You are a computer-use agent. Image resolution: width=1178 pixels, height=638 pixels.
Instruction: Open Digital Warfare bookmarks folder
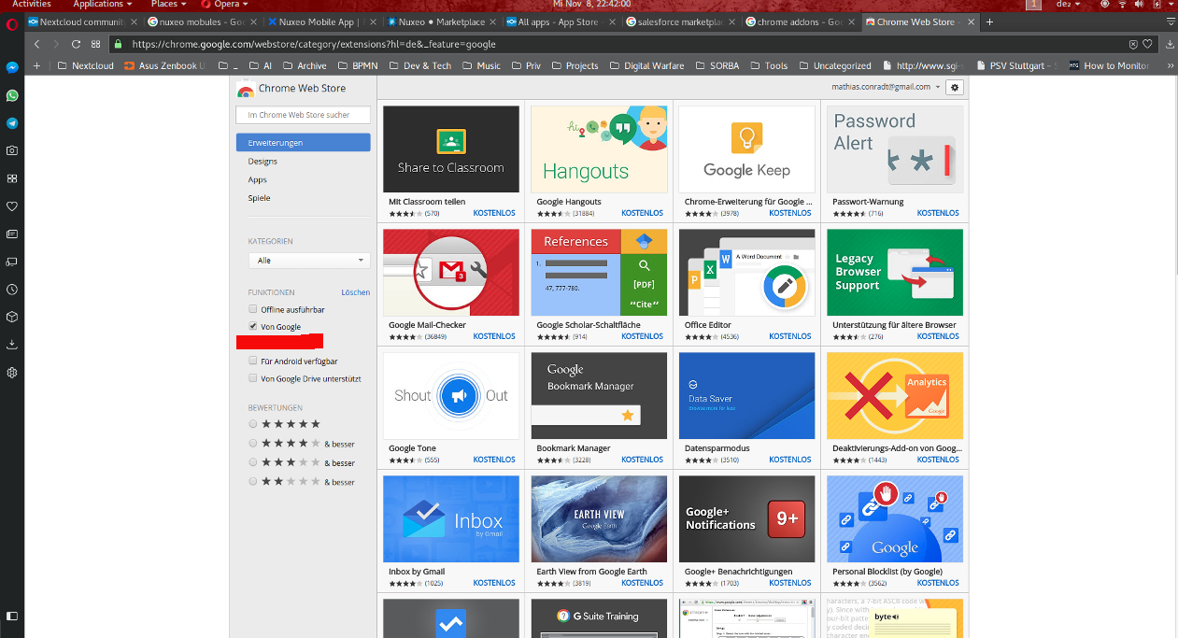click(x=646, y=66)
